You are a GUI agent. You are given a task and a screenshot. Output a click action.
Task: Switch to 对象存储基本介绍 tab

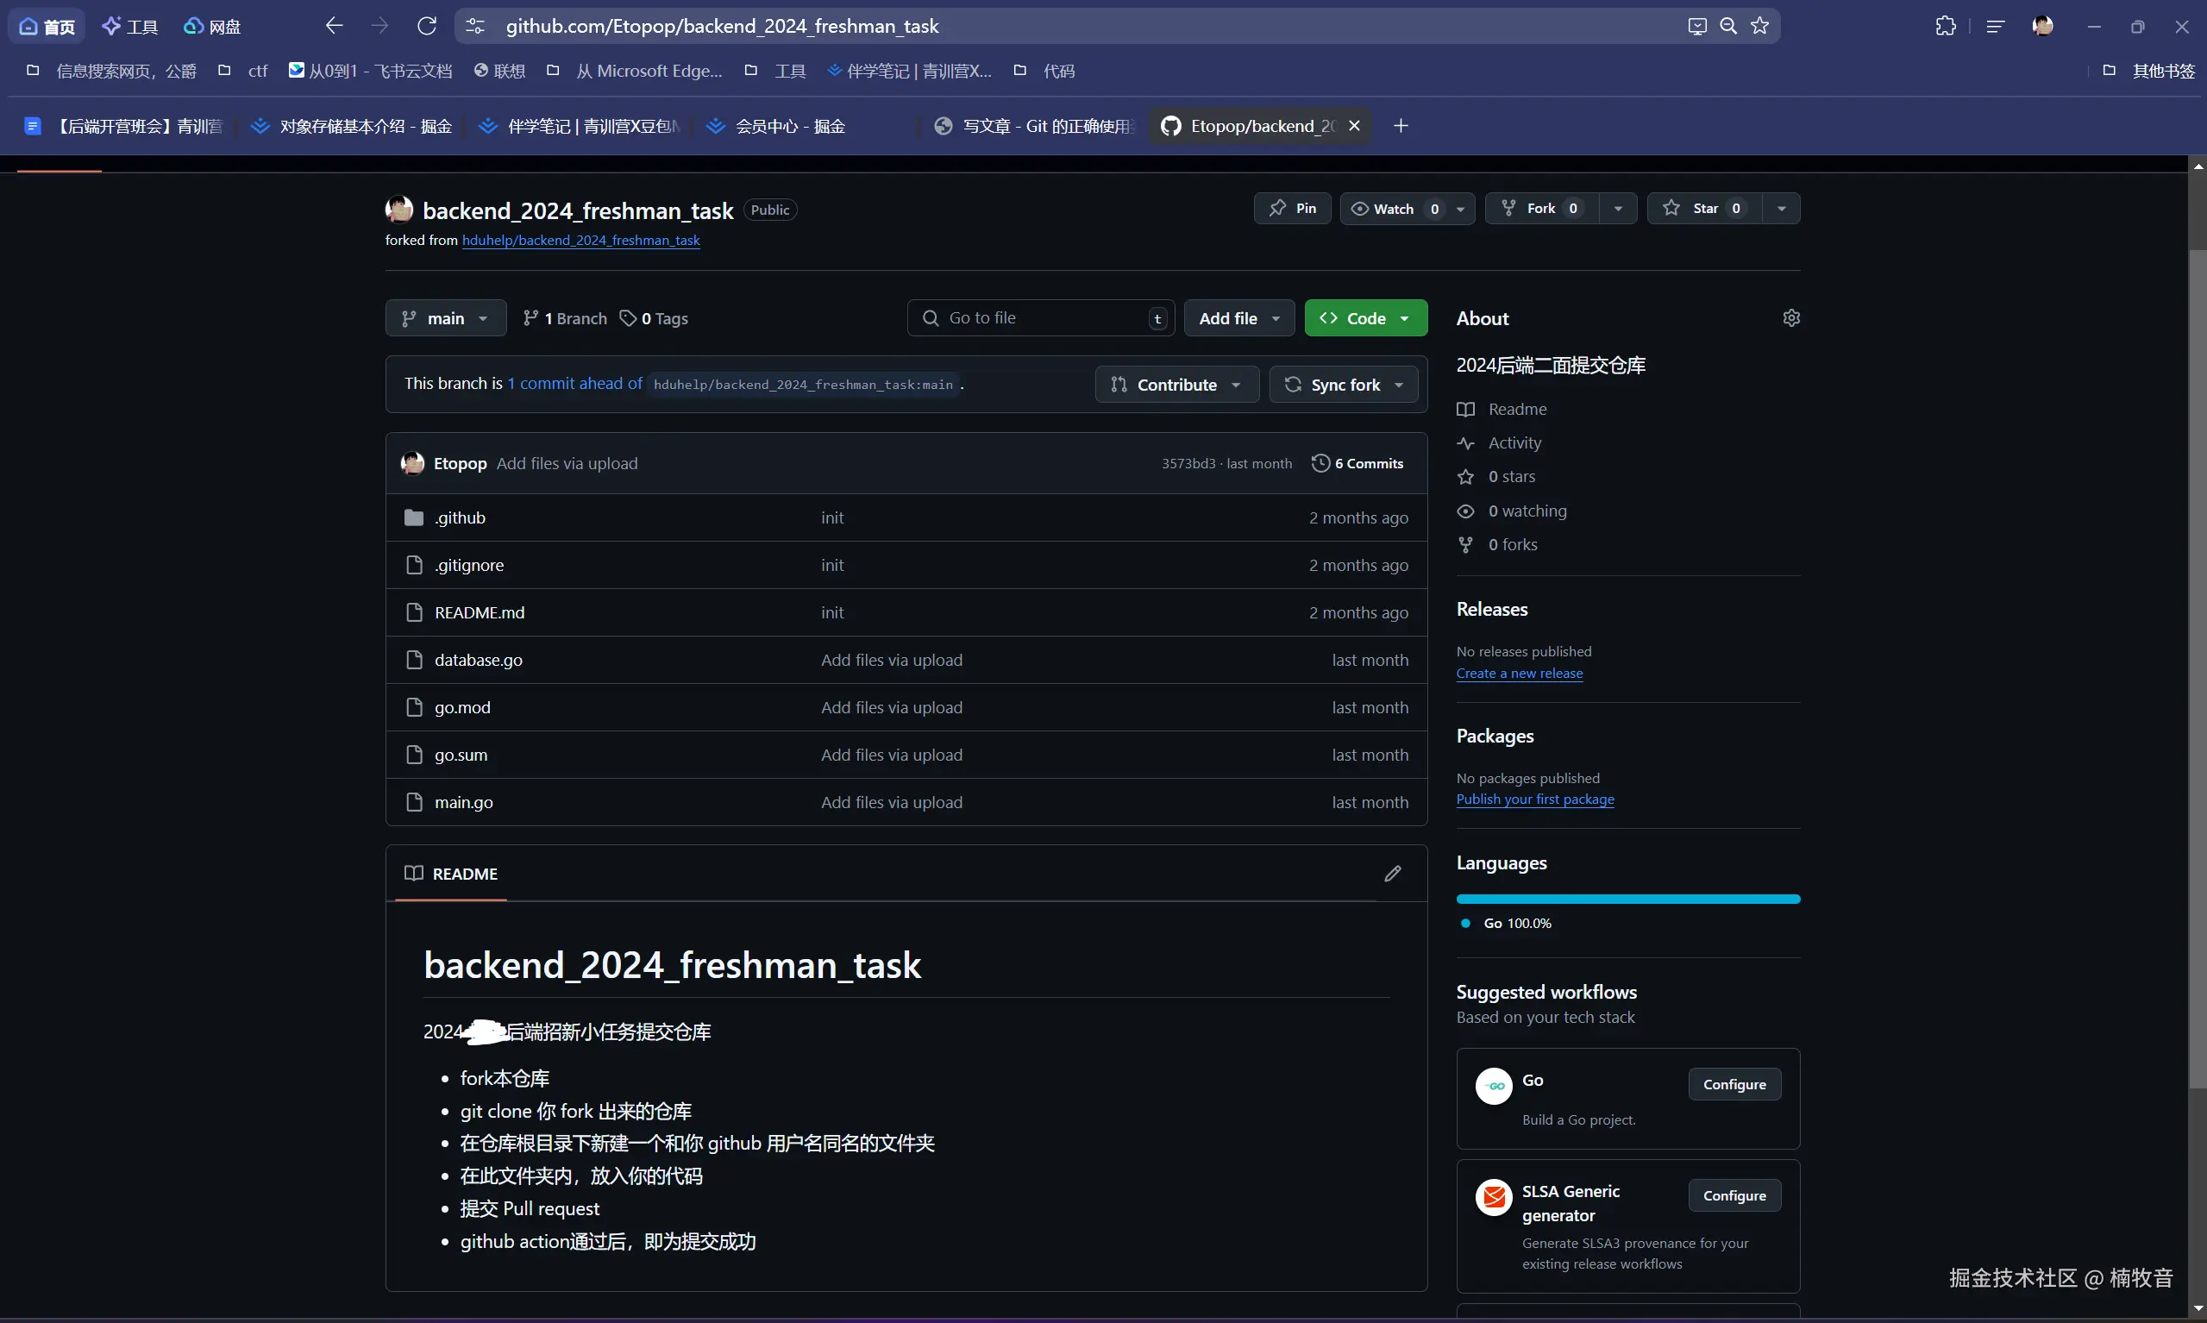[x=352, y=126]
